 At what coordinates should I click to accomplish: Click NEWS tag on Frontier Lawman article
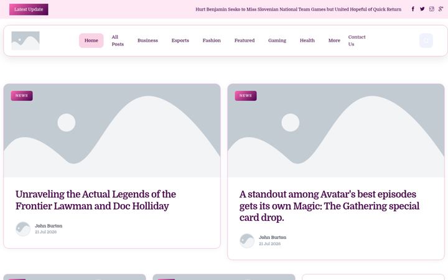click(x=22, y=96)
